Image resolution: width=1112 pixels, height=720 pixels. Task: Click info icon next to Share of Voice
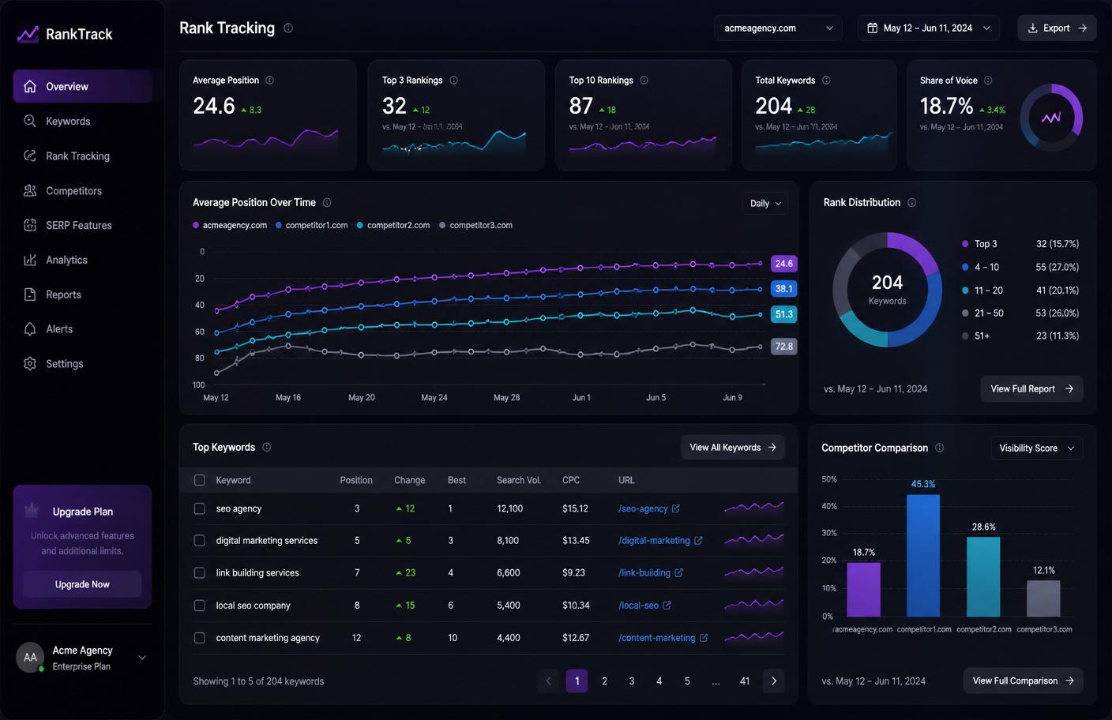pos(988,81)
